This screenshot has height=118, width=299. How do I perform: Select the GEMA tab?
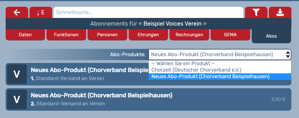pyautogui.click(x=230, y=35)
